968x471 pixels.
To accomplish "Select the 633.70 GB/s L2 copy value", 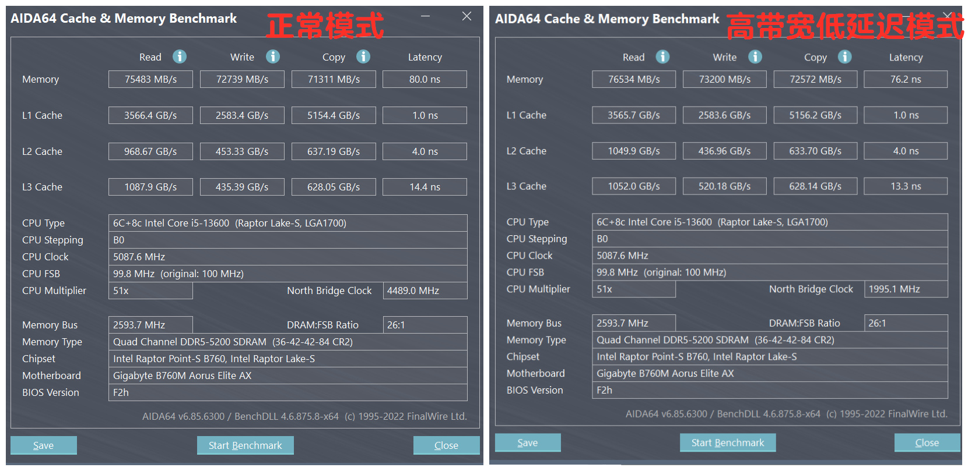I will coord(815,151).
